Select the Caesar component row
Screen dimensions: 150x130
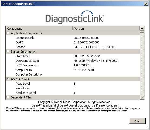tap(73, 47)
